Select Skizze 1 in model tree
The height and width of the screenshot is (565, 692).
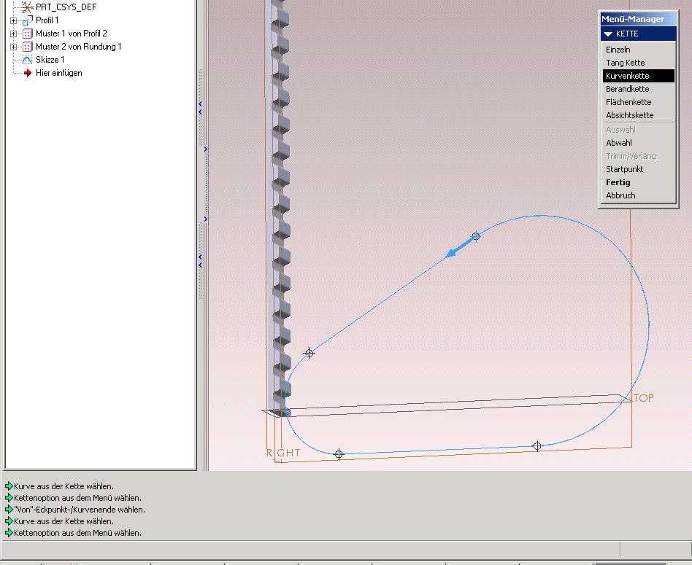pos(50,60)
